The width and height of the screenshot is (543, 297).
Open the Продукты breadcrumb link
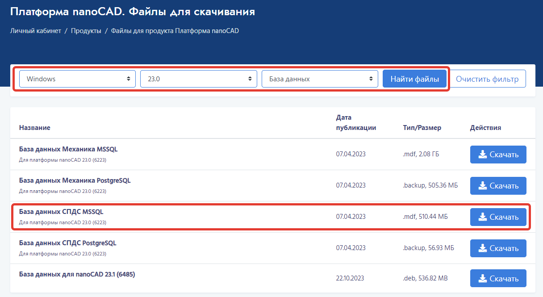coord(86,31)
